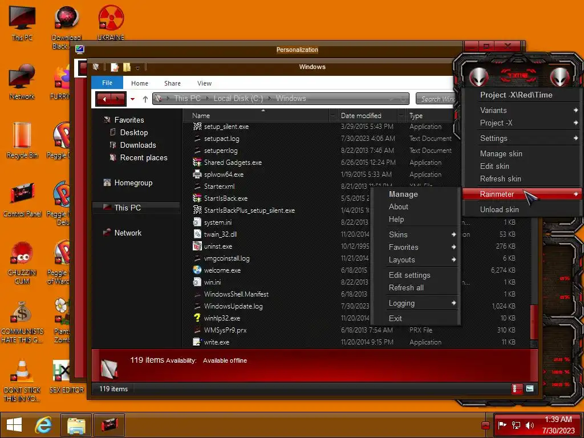Open the This PC desktop icon
The width and height of the screenshot is (584, 438).
[22, 22]
